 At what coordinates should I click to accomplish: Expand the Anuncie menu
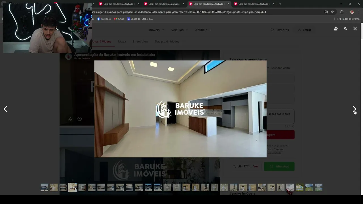pyautogui.click(x=203, y=30)
